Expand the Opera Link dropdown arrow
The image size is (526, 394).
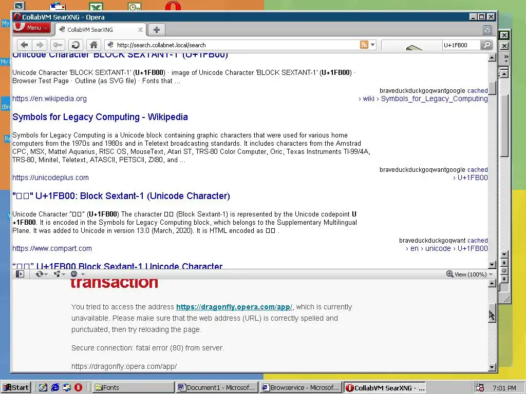click(x=46, y=274)
